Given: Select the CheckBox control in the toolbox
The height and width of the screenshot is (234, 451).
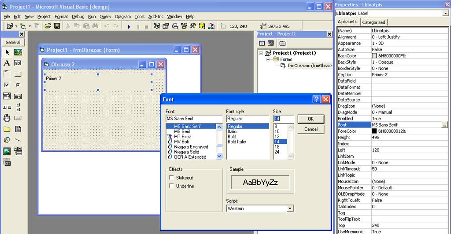Looking at the screenshot, I should (7, 85).
